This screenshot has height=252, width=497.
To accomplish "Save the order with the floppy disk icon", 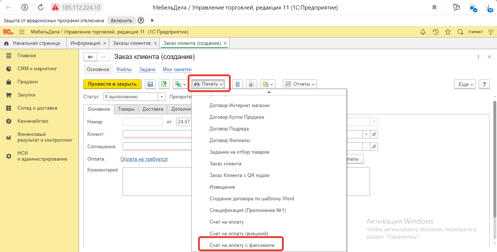I will pyautogui.click(x=150, y=84).
